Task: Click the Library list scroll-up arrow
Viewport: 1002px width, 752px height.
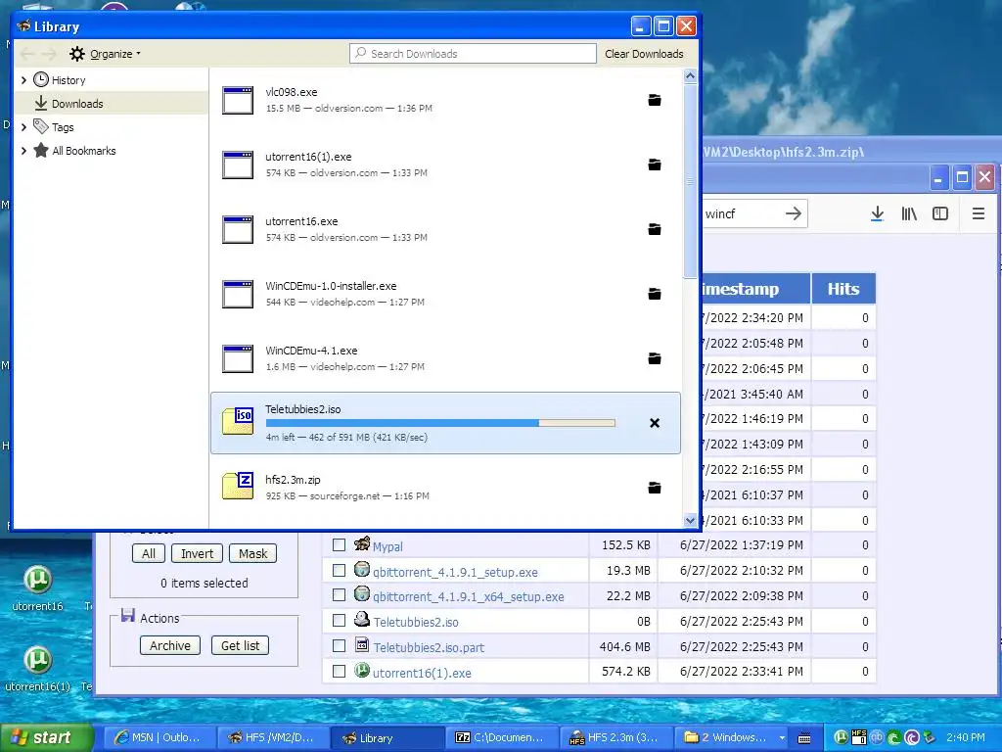Action: [x=690, y=76]
